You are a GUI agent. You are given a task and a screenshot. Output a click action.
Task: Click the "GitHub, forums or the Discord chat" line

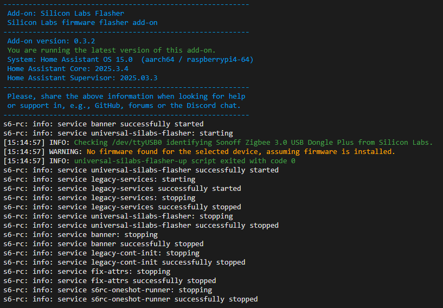[124, 106]
